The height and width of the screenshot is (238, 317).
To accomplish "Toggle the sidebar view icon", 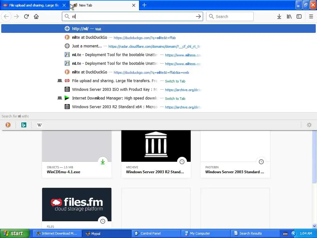I will tap(299, 16).
